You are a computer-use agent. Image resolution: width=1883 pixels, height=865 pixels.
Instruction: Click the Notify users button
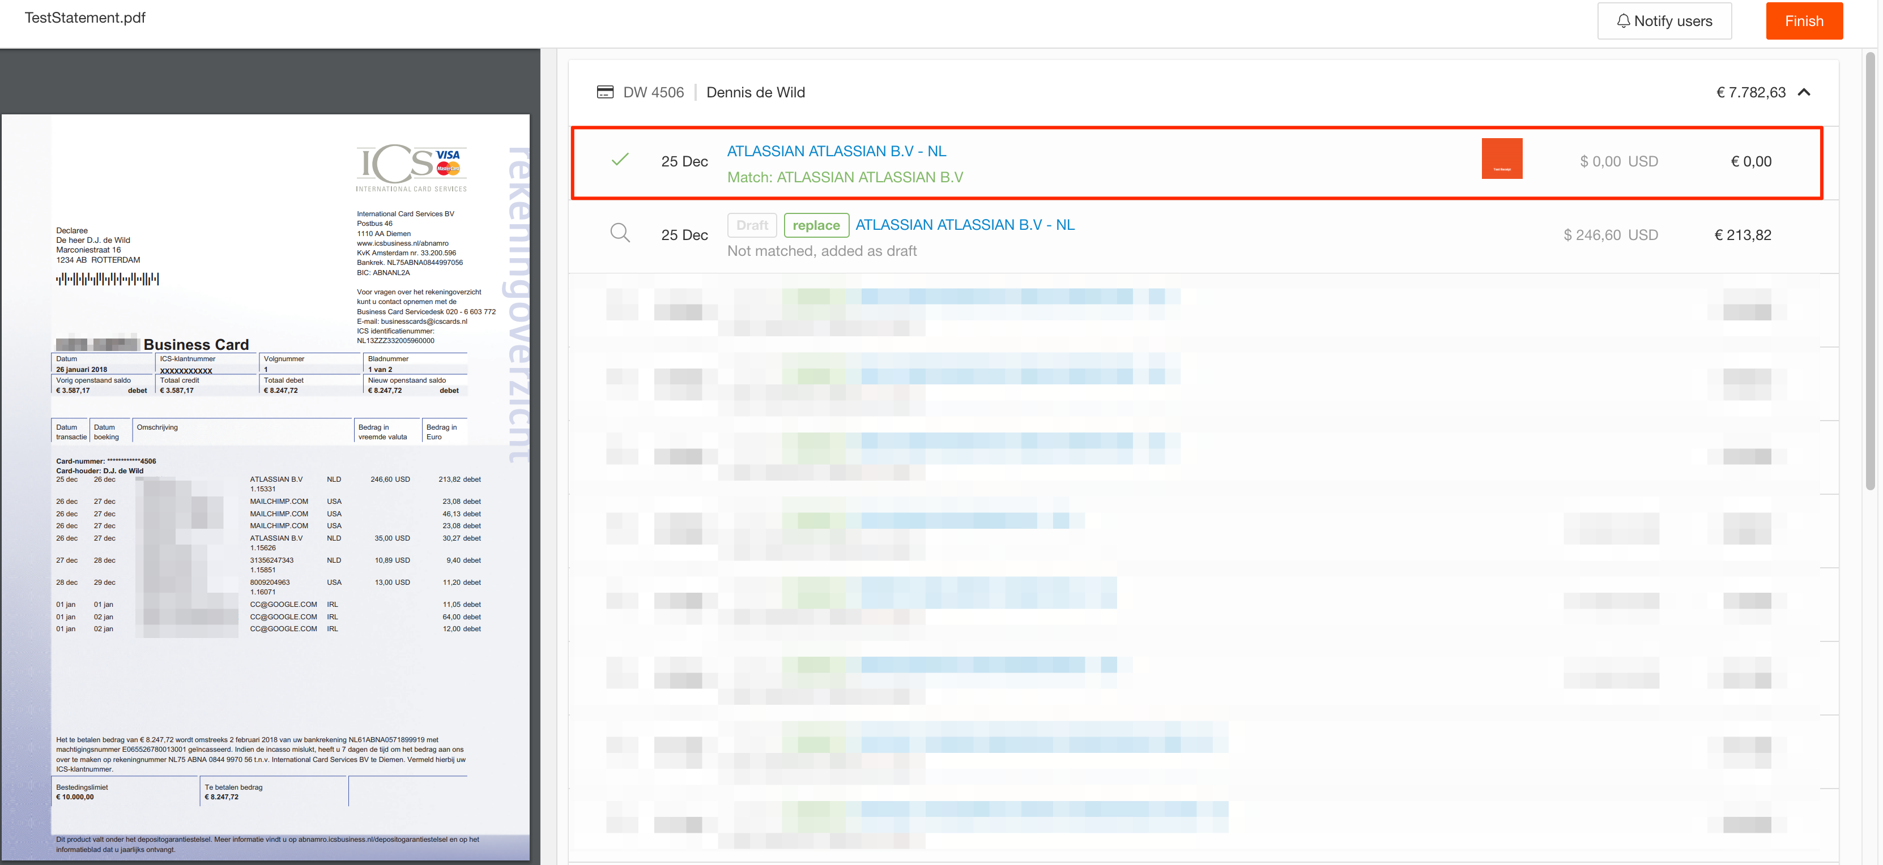click(x=1664, y=21)
